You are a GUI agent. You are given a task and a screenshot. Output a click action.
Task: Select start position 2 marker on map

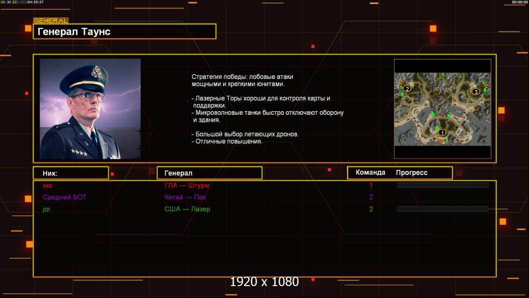[x=407, y=89]
